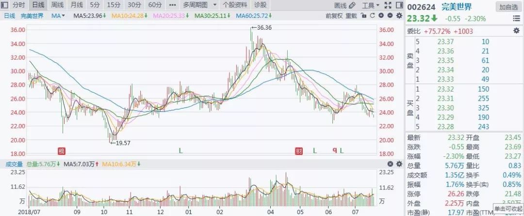524x216 pixels.
Task: Enter fullscreen chart mode icon
Action: tap(388, 5)
